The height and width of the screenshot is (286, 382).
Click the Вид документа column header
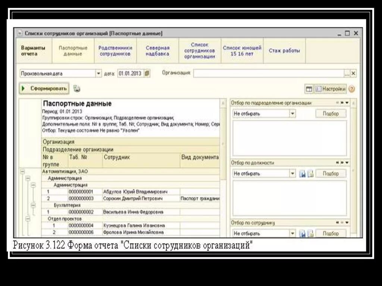point(200,160)
